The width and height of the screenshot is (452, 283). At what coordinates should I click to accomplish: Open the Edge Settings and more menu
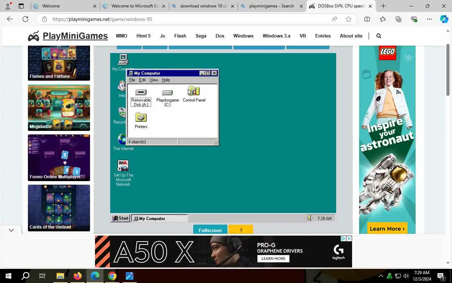pos(429,19)
